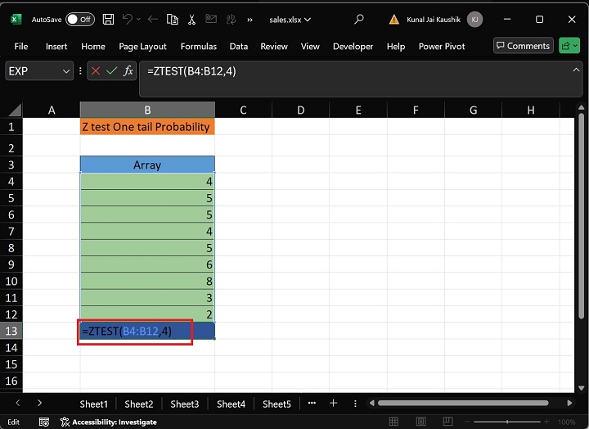Switch to Sheet3 tab
This screenshot has width=589, height=429.
(x=185, y=404)
